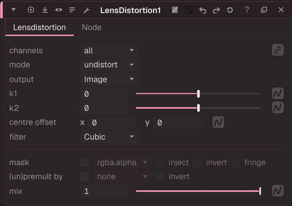Open the centre offset animation curve button
Screen dimensions: 292x206
218,122
